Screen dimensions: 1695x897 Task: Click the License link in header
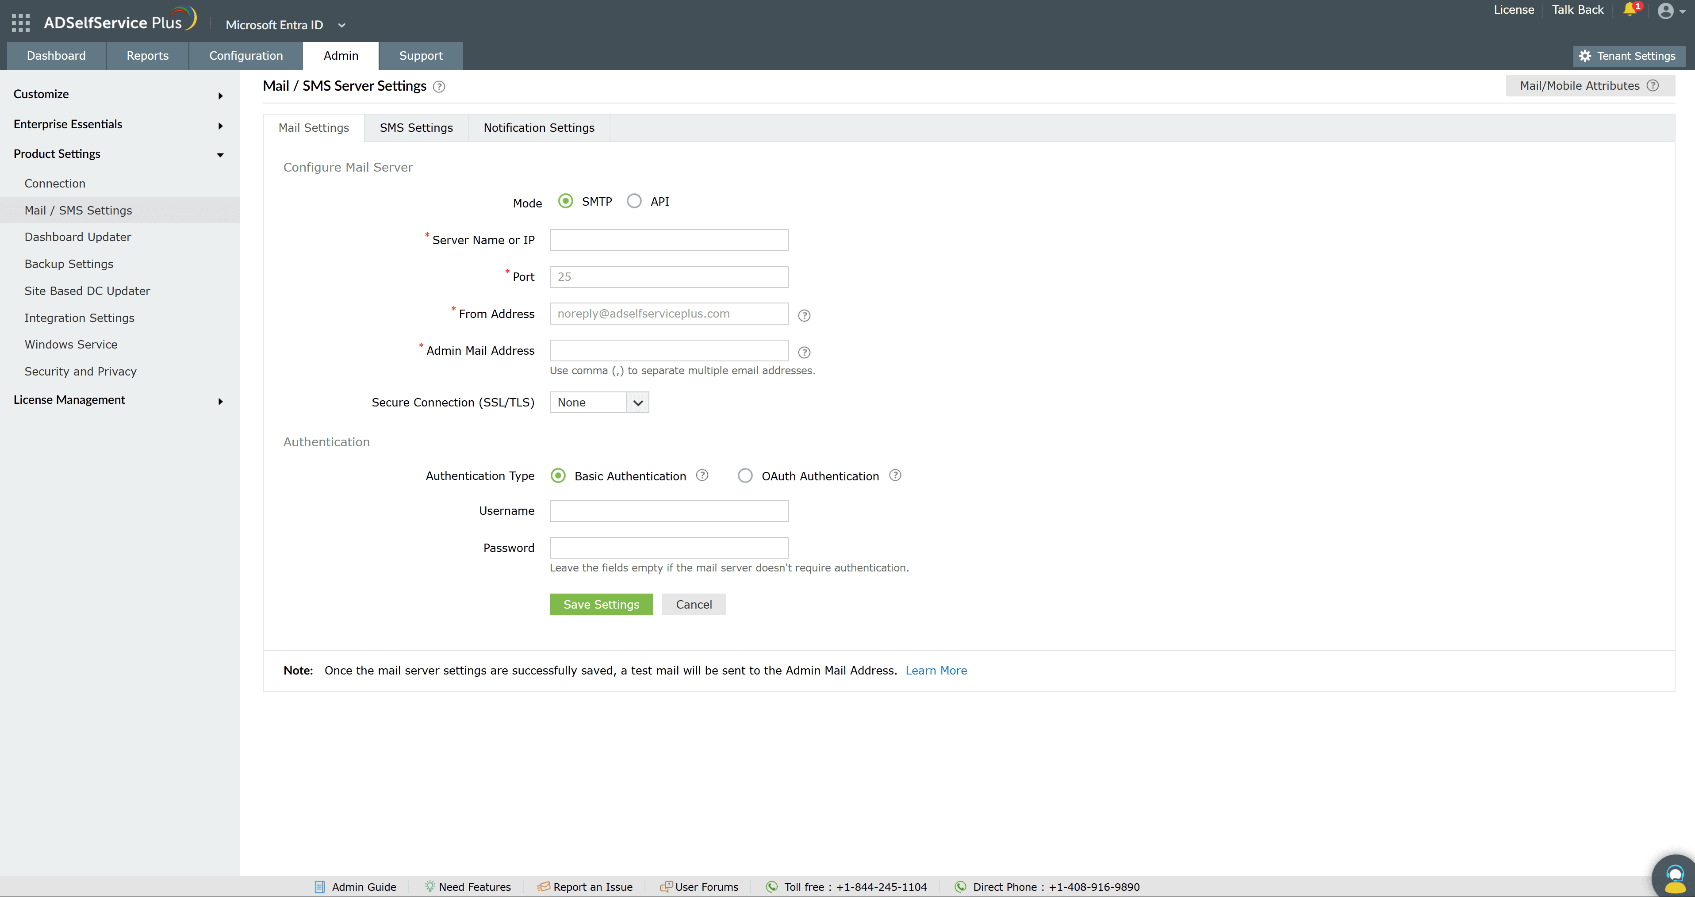tap(1514, 10)
